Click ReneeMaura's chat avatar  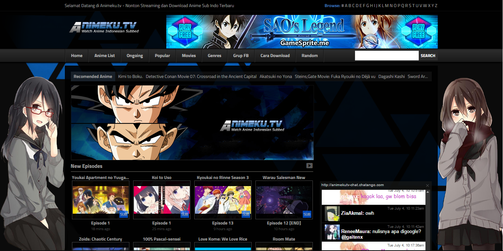tap(332, 232)
